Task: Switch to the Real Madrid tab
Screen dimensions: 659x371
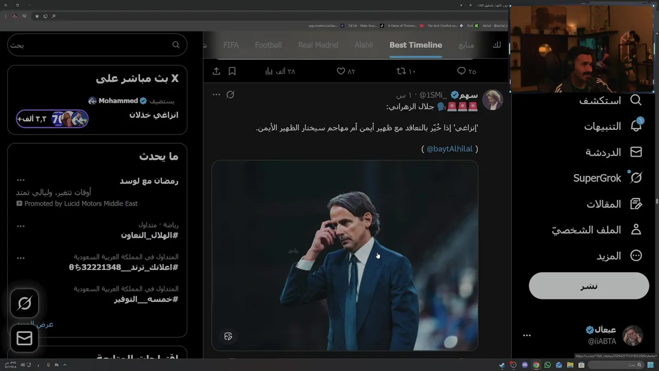Action: 318,45
